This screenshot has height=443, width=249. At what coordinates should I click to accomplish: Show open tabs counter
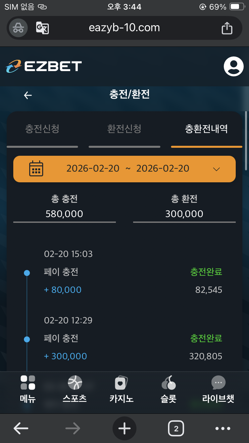pos(176,429)
